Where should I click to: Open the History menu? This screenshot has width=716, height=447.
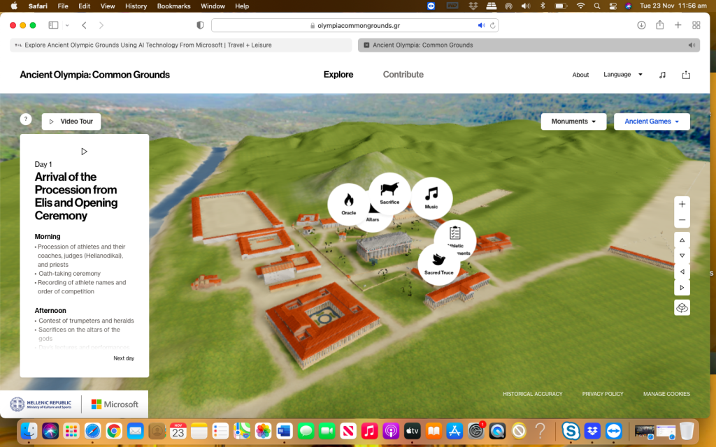pyautogui.click(x=136, y=6)
